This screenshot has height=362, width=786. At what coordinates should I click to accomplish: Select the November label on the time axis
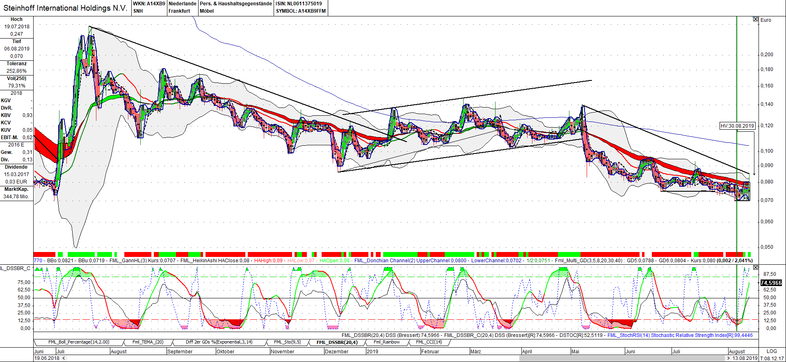pyautogui.click(x=282, y=352)
